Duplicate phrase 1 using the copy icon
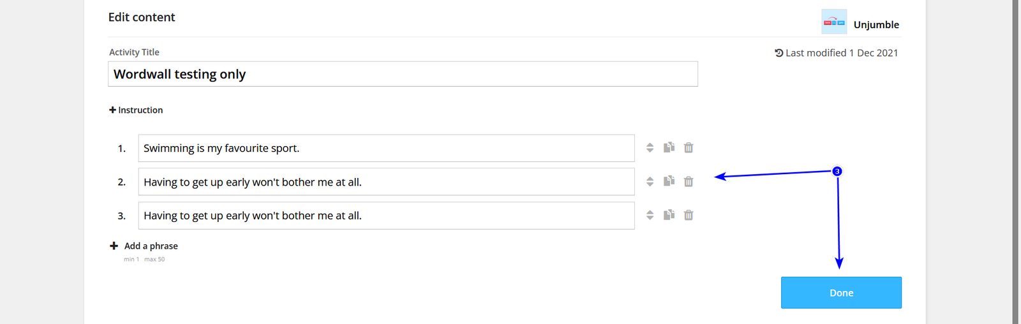Screen dimensions: 1021x324 [x=669, y=148]
